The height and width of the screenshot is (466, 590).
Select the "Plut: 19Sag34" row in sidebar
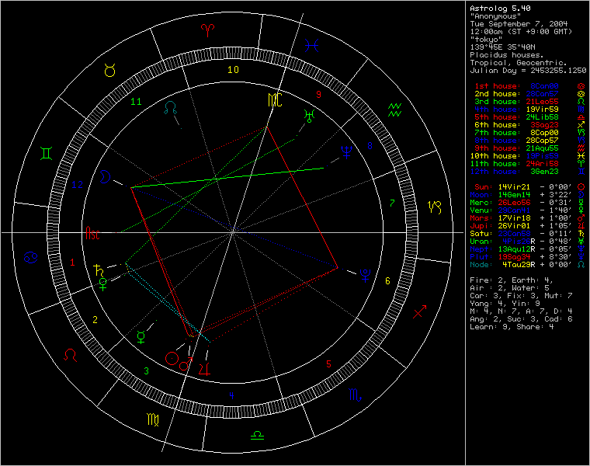coord(527,257)
